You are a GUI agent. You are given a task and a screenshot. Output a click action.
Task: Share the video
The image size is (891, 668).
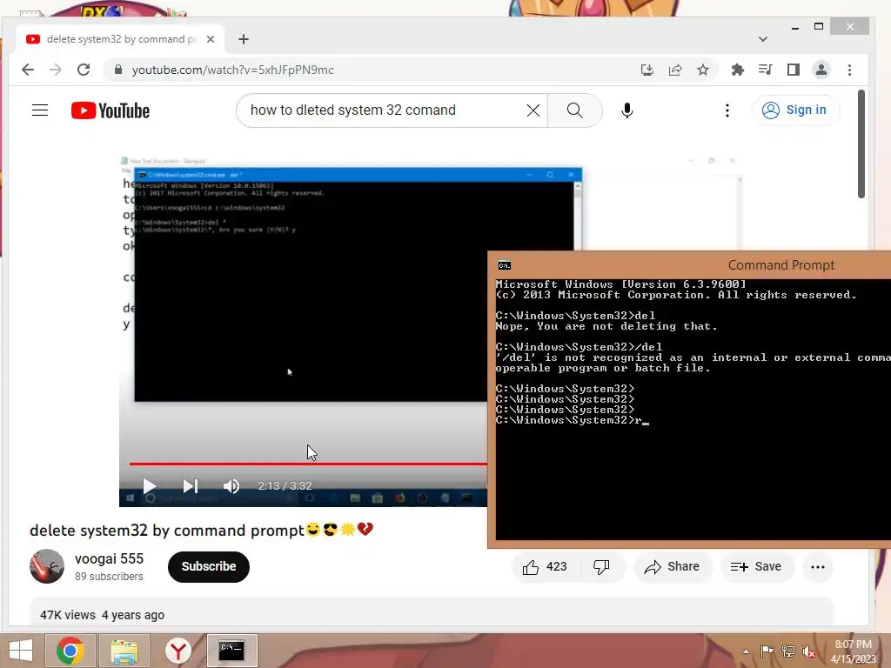672,567
